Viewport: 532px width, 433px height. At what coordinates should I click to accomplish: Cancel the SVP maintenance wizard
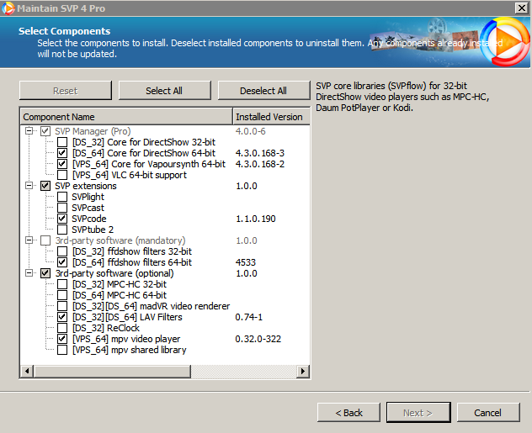[487, 413]
